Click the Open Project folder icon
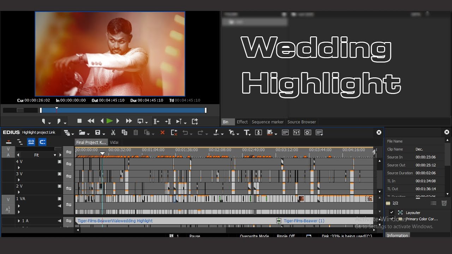This screenshot has height=254, width=452. pyautogui.click(x=82, y=133)
